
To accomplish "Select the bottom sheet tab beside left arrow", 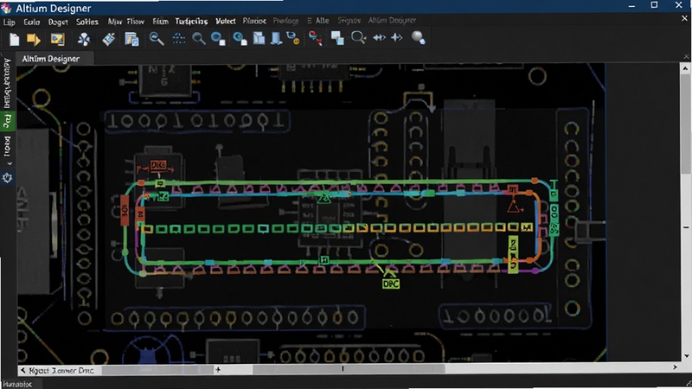I will [61, 371].
